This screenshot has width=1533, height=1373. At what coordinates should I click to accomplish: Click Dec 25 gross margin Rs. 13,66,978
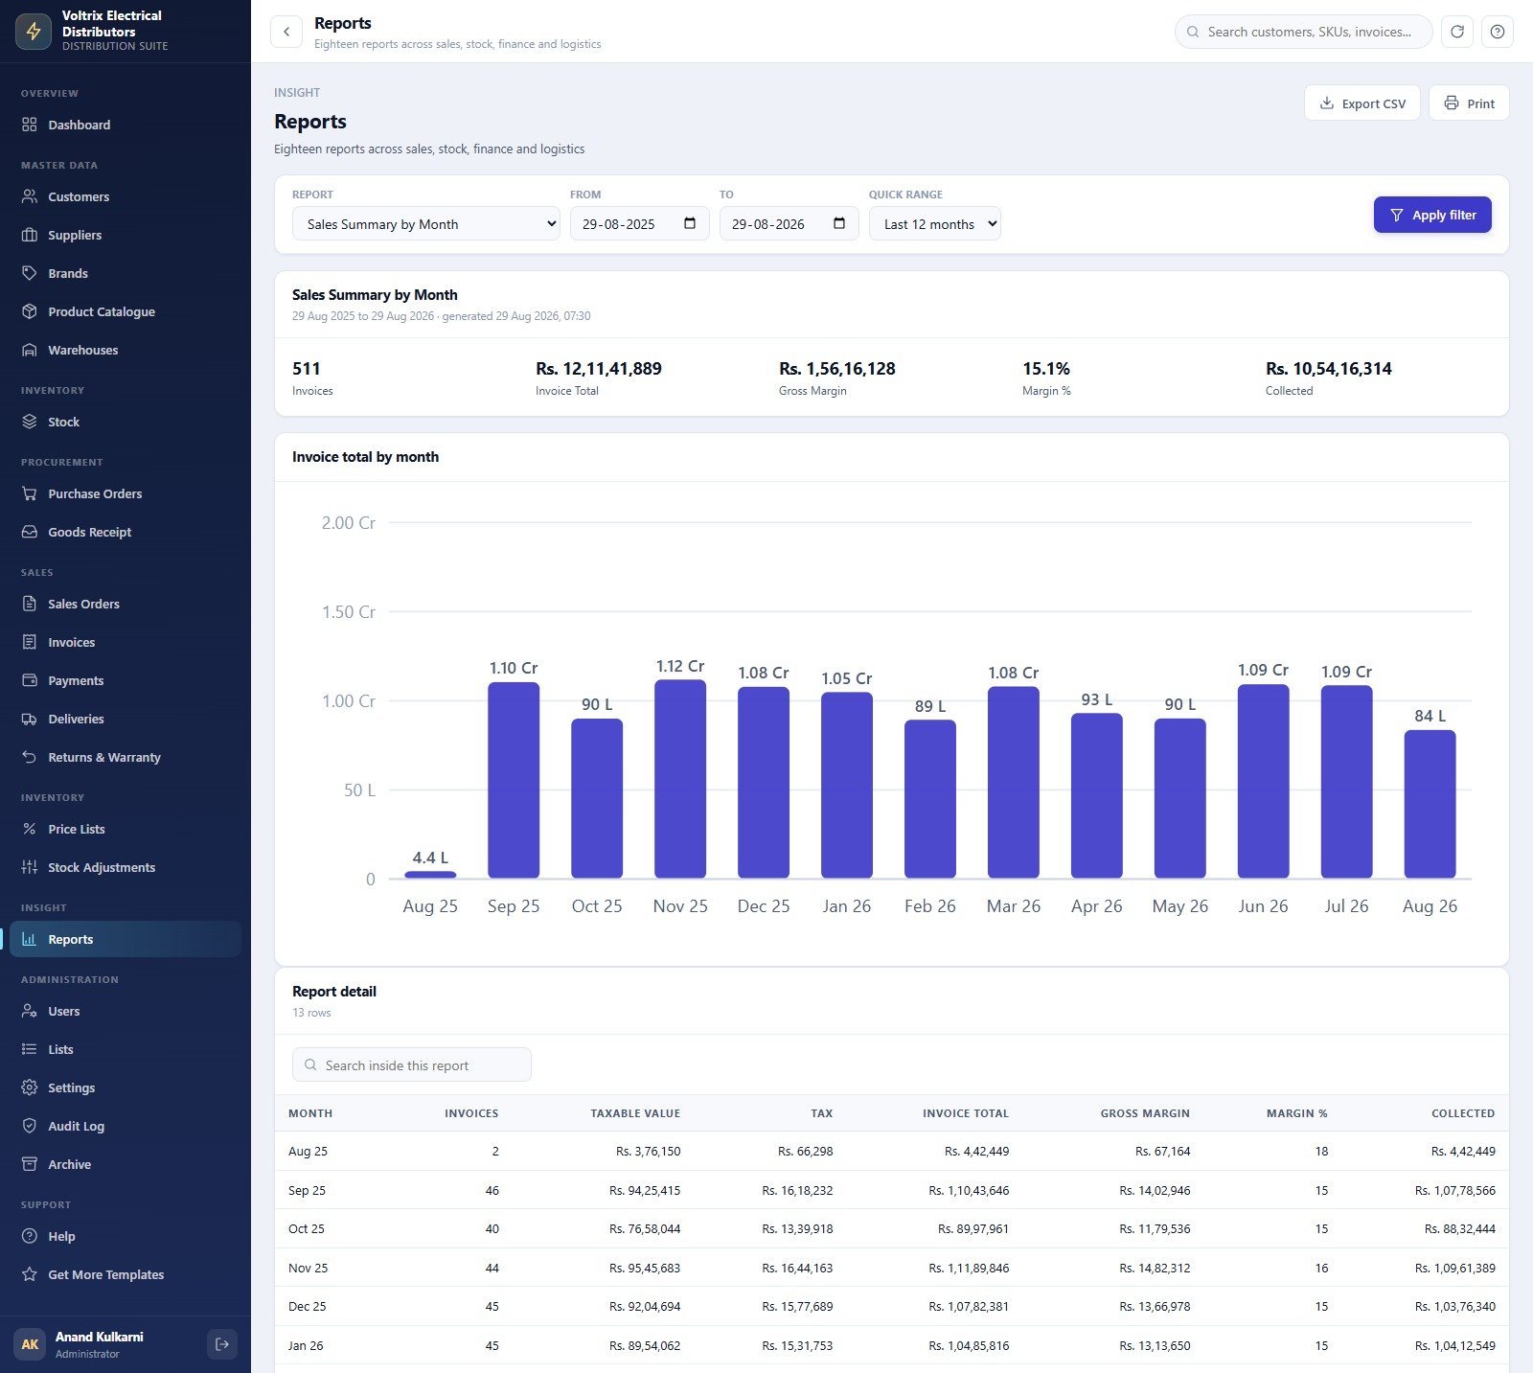click(x=1155, y=1306)
